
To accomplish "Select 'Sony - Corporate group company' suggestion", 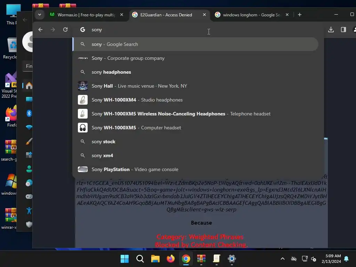I will tap(195, 58).
